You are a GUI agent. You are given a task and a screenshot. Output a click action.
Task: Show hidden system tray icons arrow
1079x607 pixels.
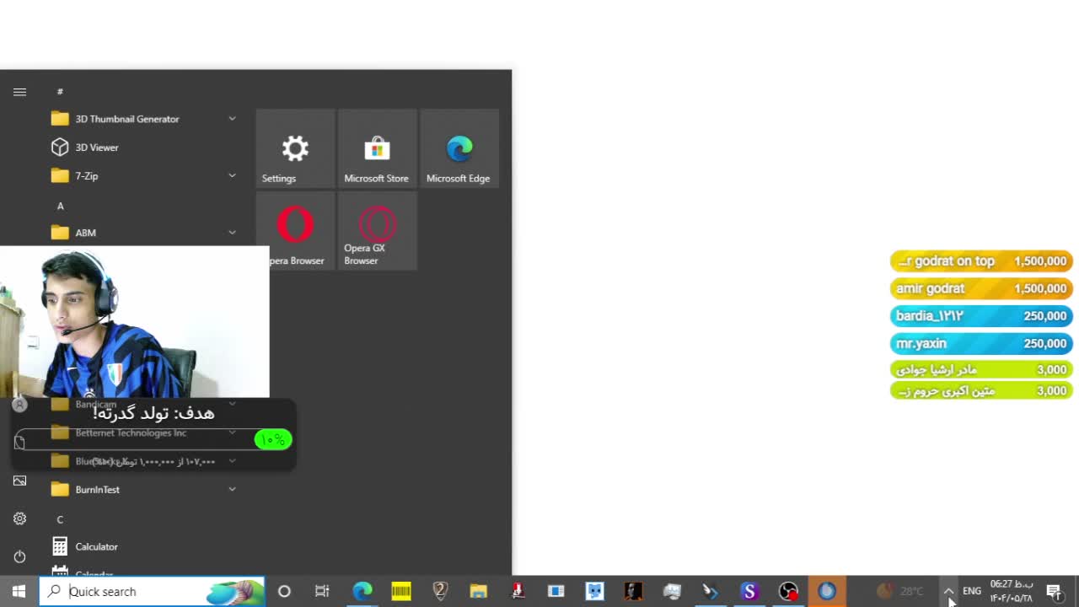tap(948, 591)
